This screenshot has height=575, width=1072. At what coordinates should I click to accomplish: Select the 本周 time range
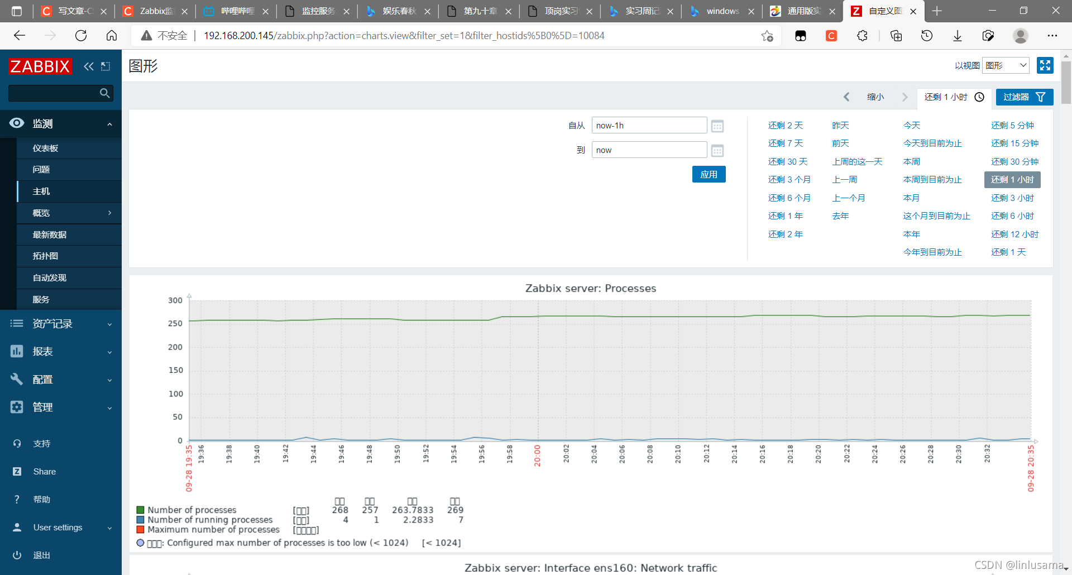point(912,162)
